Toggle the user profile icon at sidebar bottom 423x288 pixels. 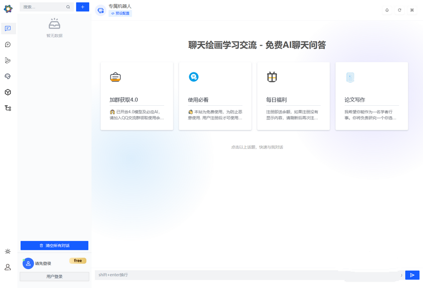(x=8, y=267)
